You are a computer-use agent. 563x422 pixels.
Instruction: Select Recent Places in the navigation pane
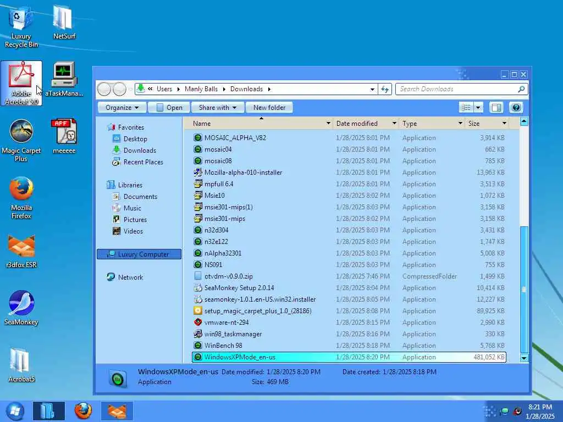click(143, 162)
